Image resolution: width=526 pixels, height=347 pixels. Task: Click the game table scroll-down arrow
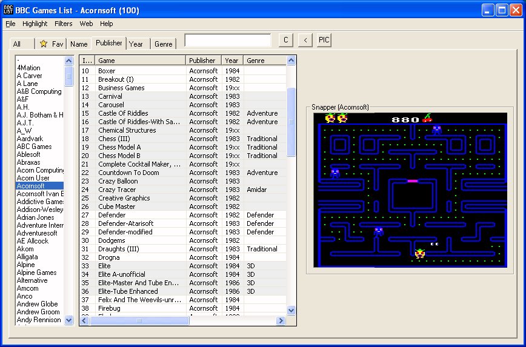[291, 310]
